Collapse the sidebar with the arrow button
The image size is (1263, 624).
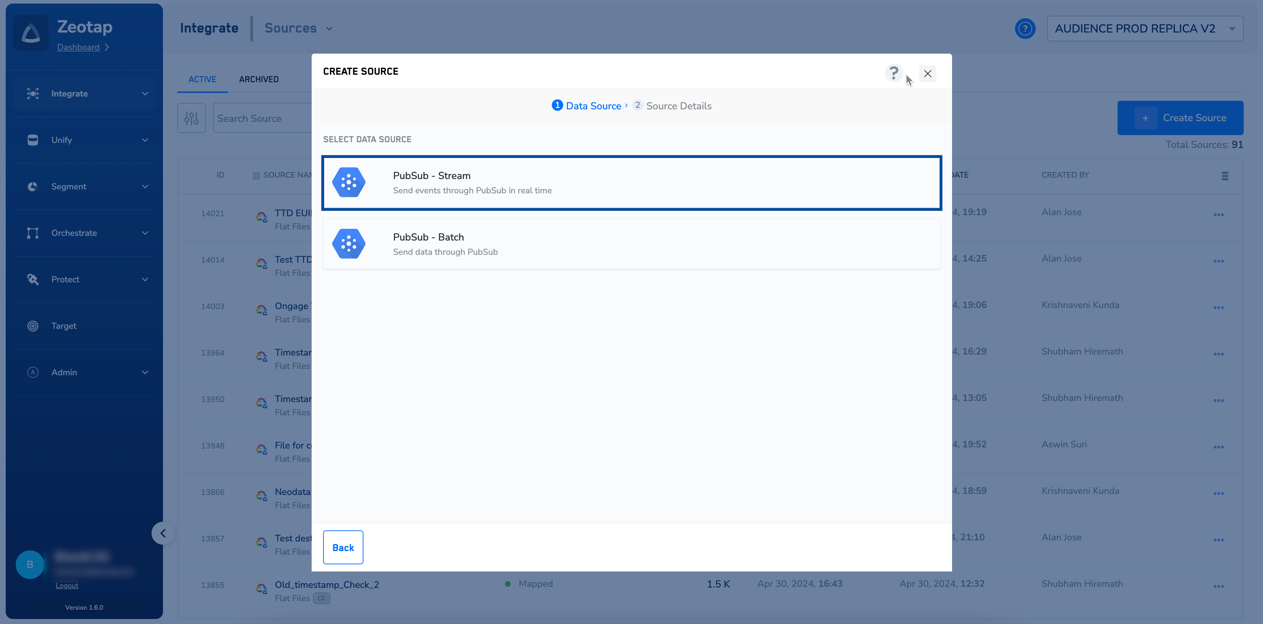pyautogui.click(x=163, y=533)
